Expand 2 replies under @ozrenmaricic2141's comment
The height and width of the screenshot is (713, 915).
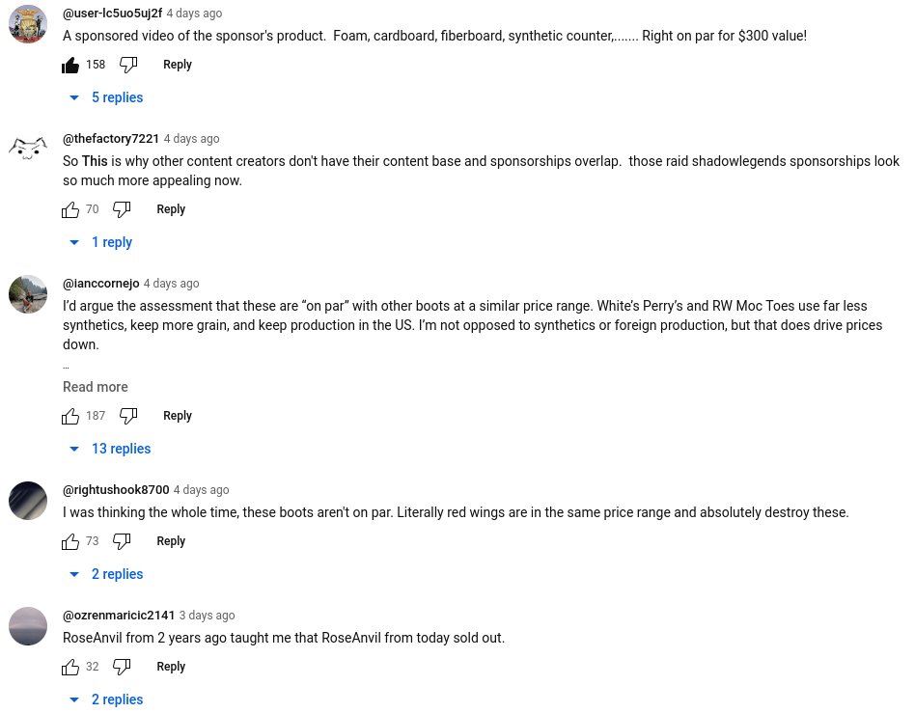[x=107, y=699]
